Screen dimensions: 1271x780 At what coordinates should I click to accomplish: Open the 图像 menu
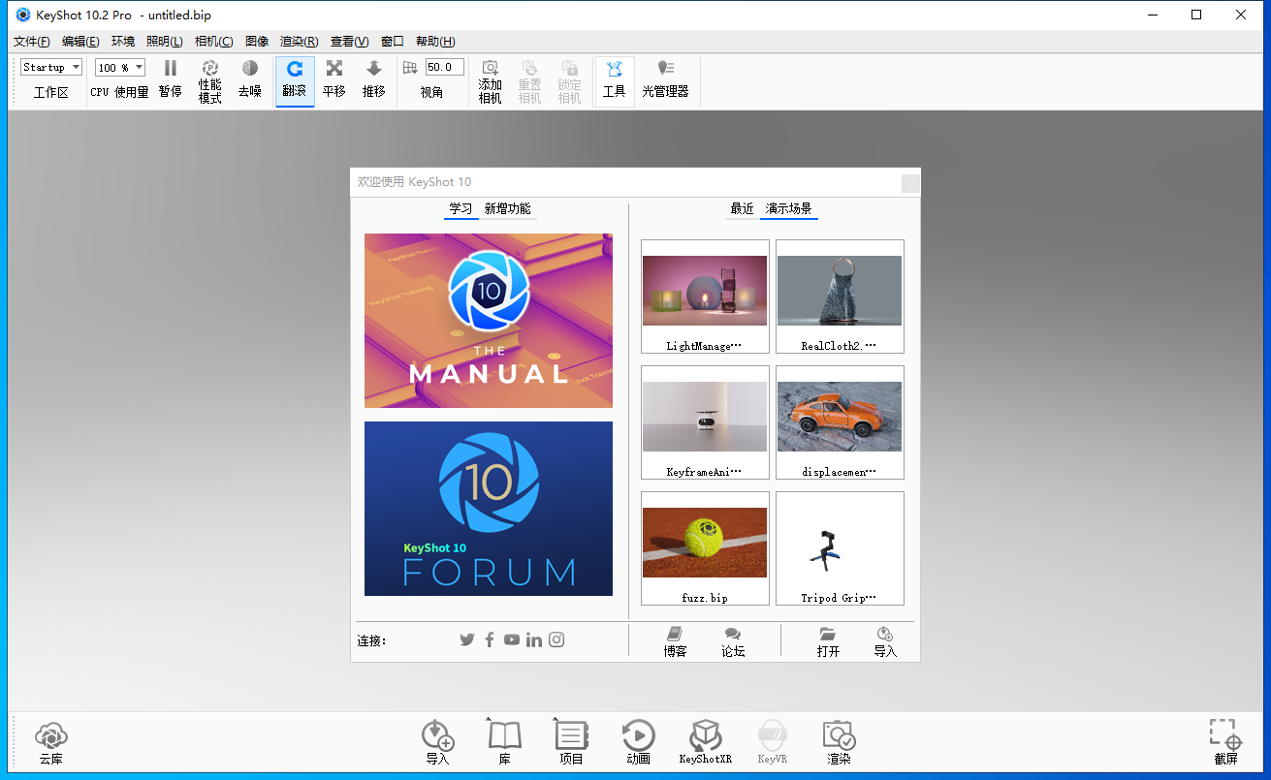(257, 42)
